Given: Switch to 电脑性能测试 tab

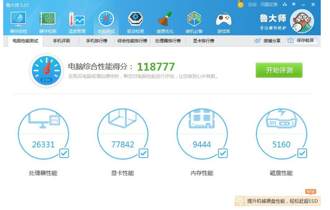Looking at the screenshot, I should pos(25,41).
